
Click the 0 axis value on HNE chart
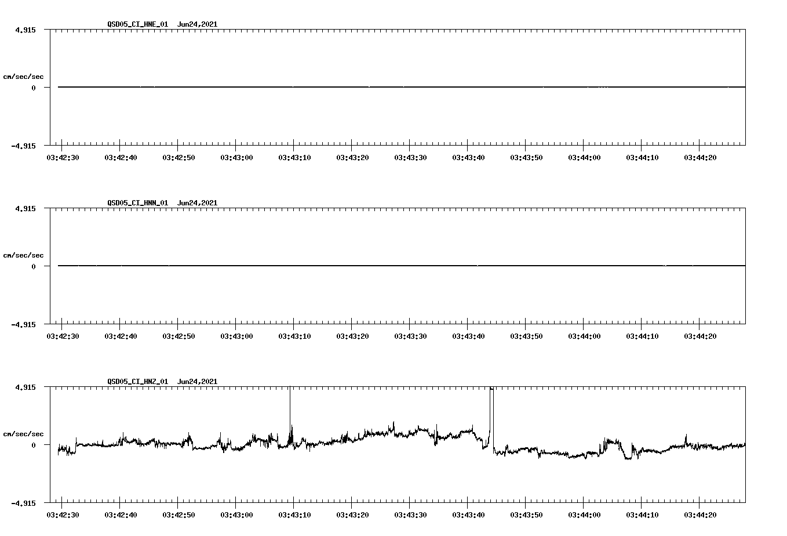[34, 88]
